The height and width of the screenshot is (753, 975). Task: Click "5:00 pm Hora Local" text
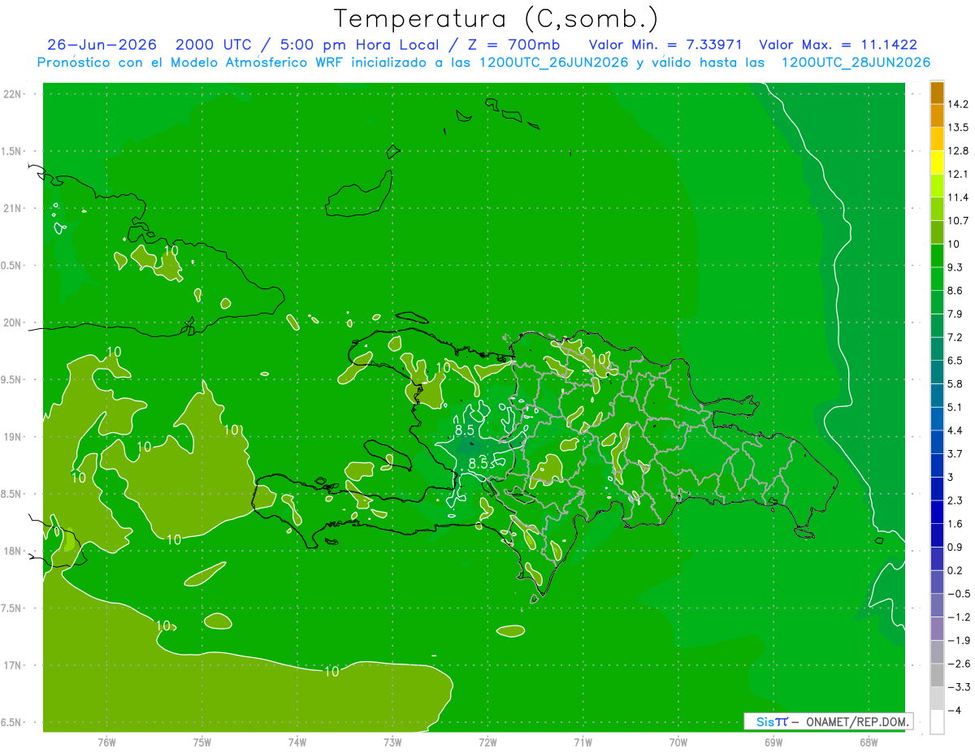[x=362, y=45]
